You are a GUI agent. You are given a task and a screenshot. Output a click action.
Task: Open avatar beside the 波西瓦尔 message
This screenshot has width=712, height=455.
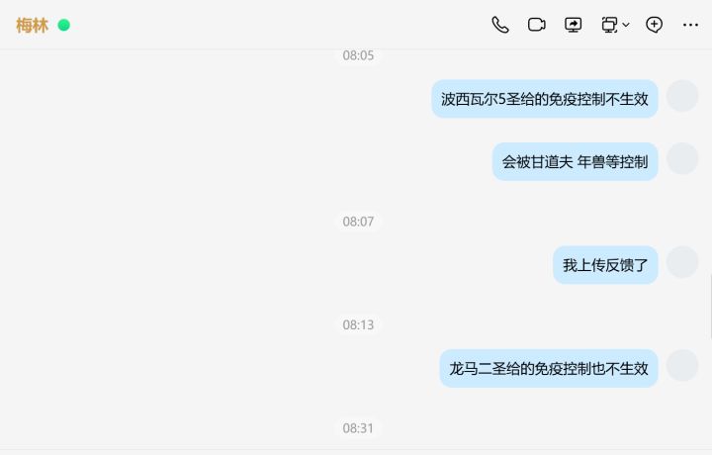682,96
